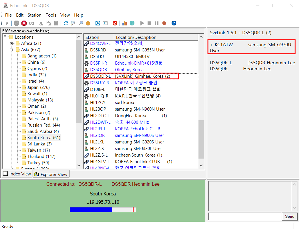
Task: Expand the Africa (21) folder
Action: tap(11, 43)
